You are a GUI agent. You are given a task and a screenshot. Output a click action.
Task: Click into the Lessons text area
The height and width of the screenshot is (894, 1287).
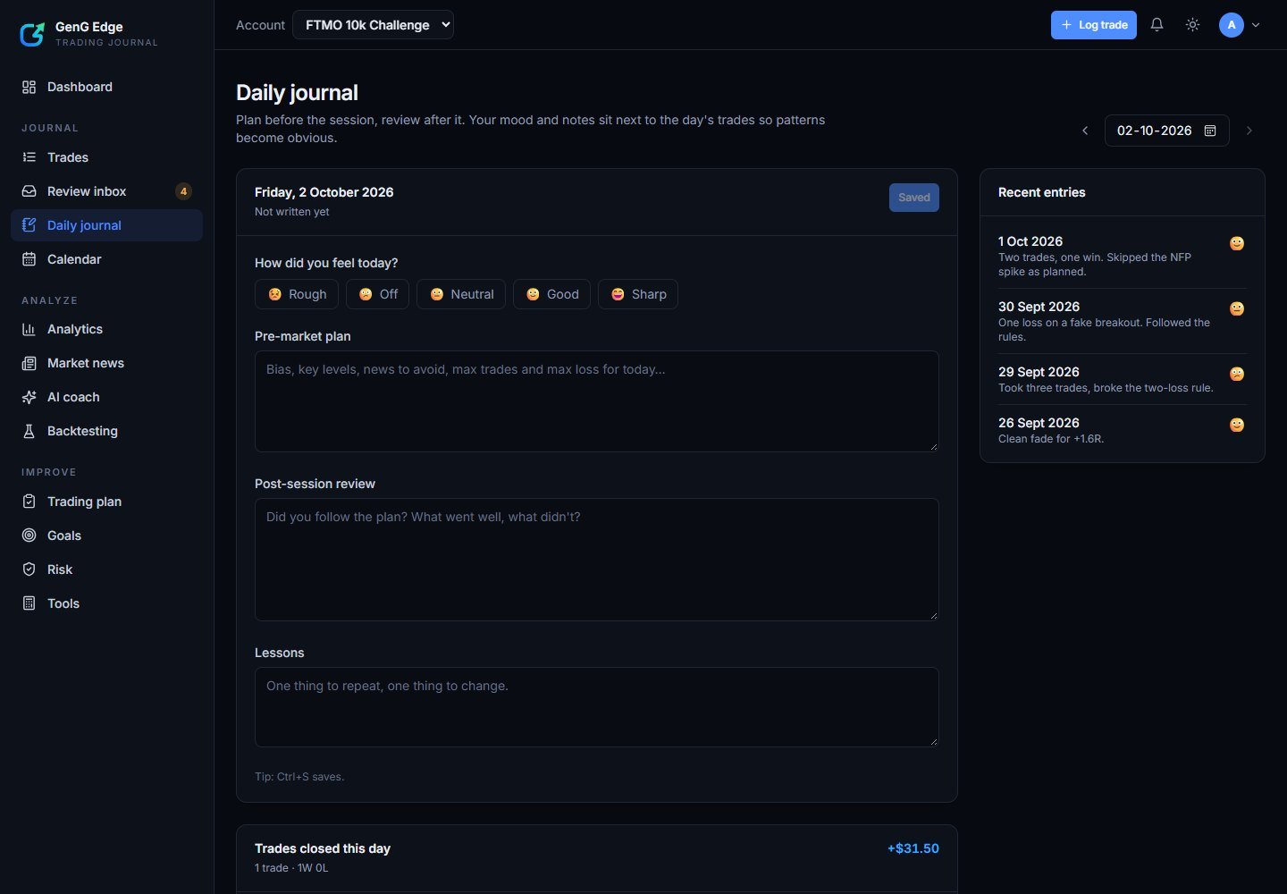click(x=597, y=707)
